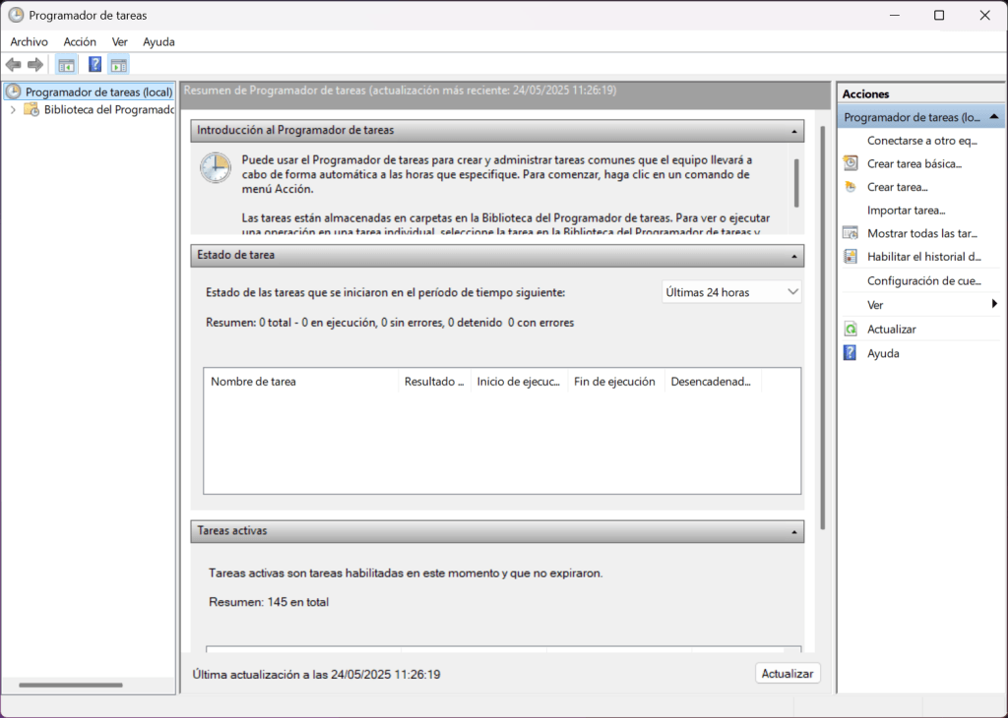This screenshot has height=718, width=1008.
Task: Expand the Biblioteca del Programador tree node
Action: point(13,110)
